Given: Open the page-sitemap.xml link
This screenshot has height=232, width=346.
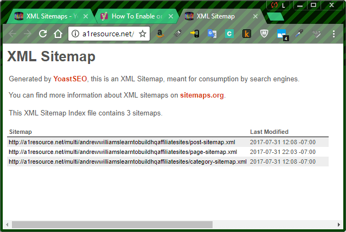Looking at the screenshot, I should pyautogui.click(x=123, y=152).
